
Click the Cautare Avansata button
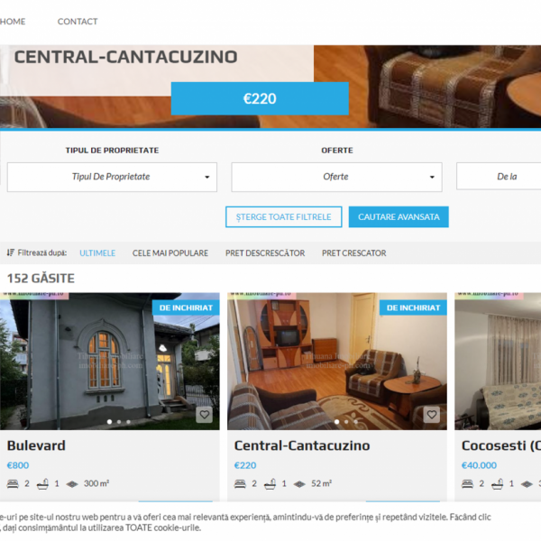tap(399, 217)
